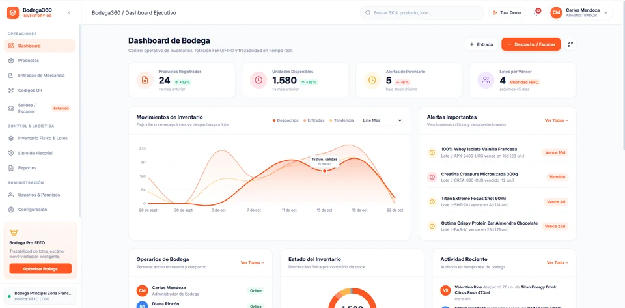This screenshot has height=308, width=625.
Task: Click the VR avatar of Valentina Rios
Action: [x=445, y=290]
